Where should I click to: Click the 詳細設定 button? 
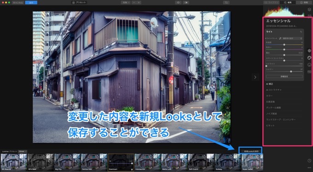tap(284, 76)
